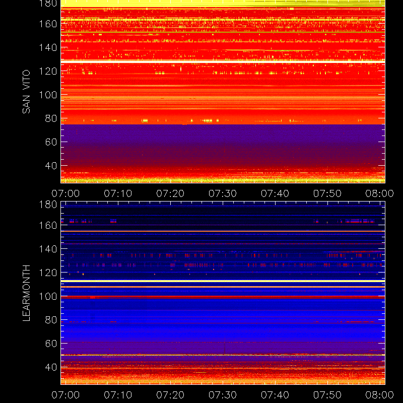Select the 100 tick label on the San Vito axis
Screen dimensions: 403x403
point(48,95)
